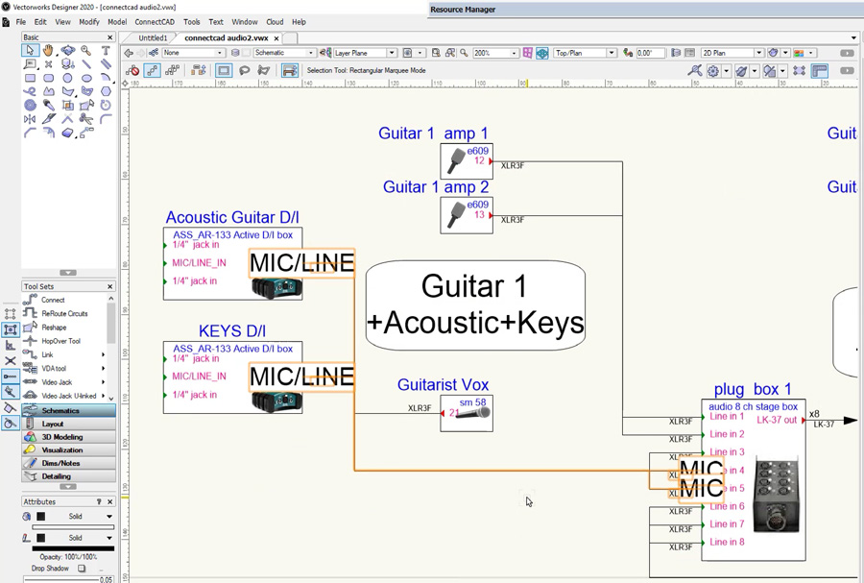The image size is (864, 583).
Task: Open the Tools menu
Action: [x=191, y=22]
